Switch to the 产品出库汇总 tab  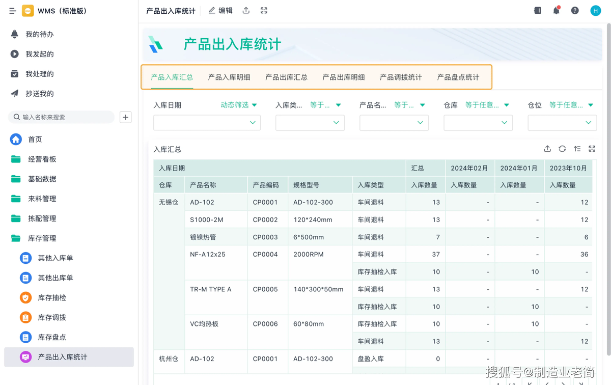286,77
